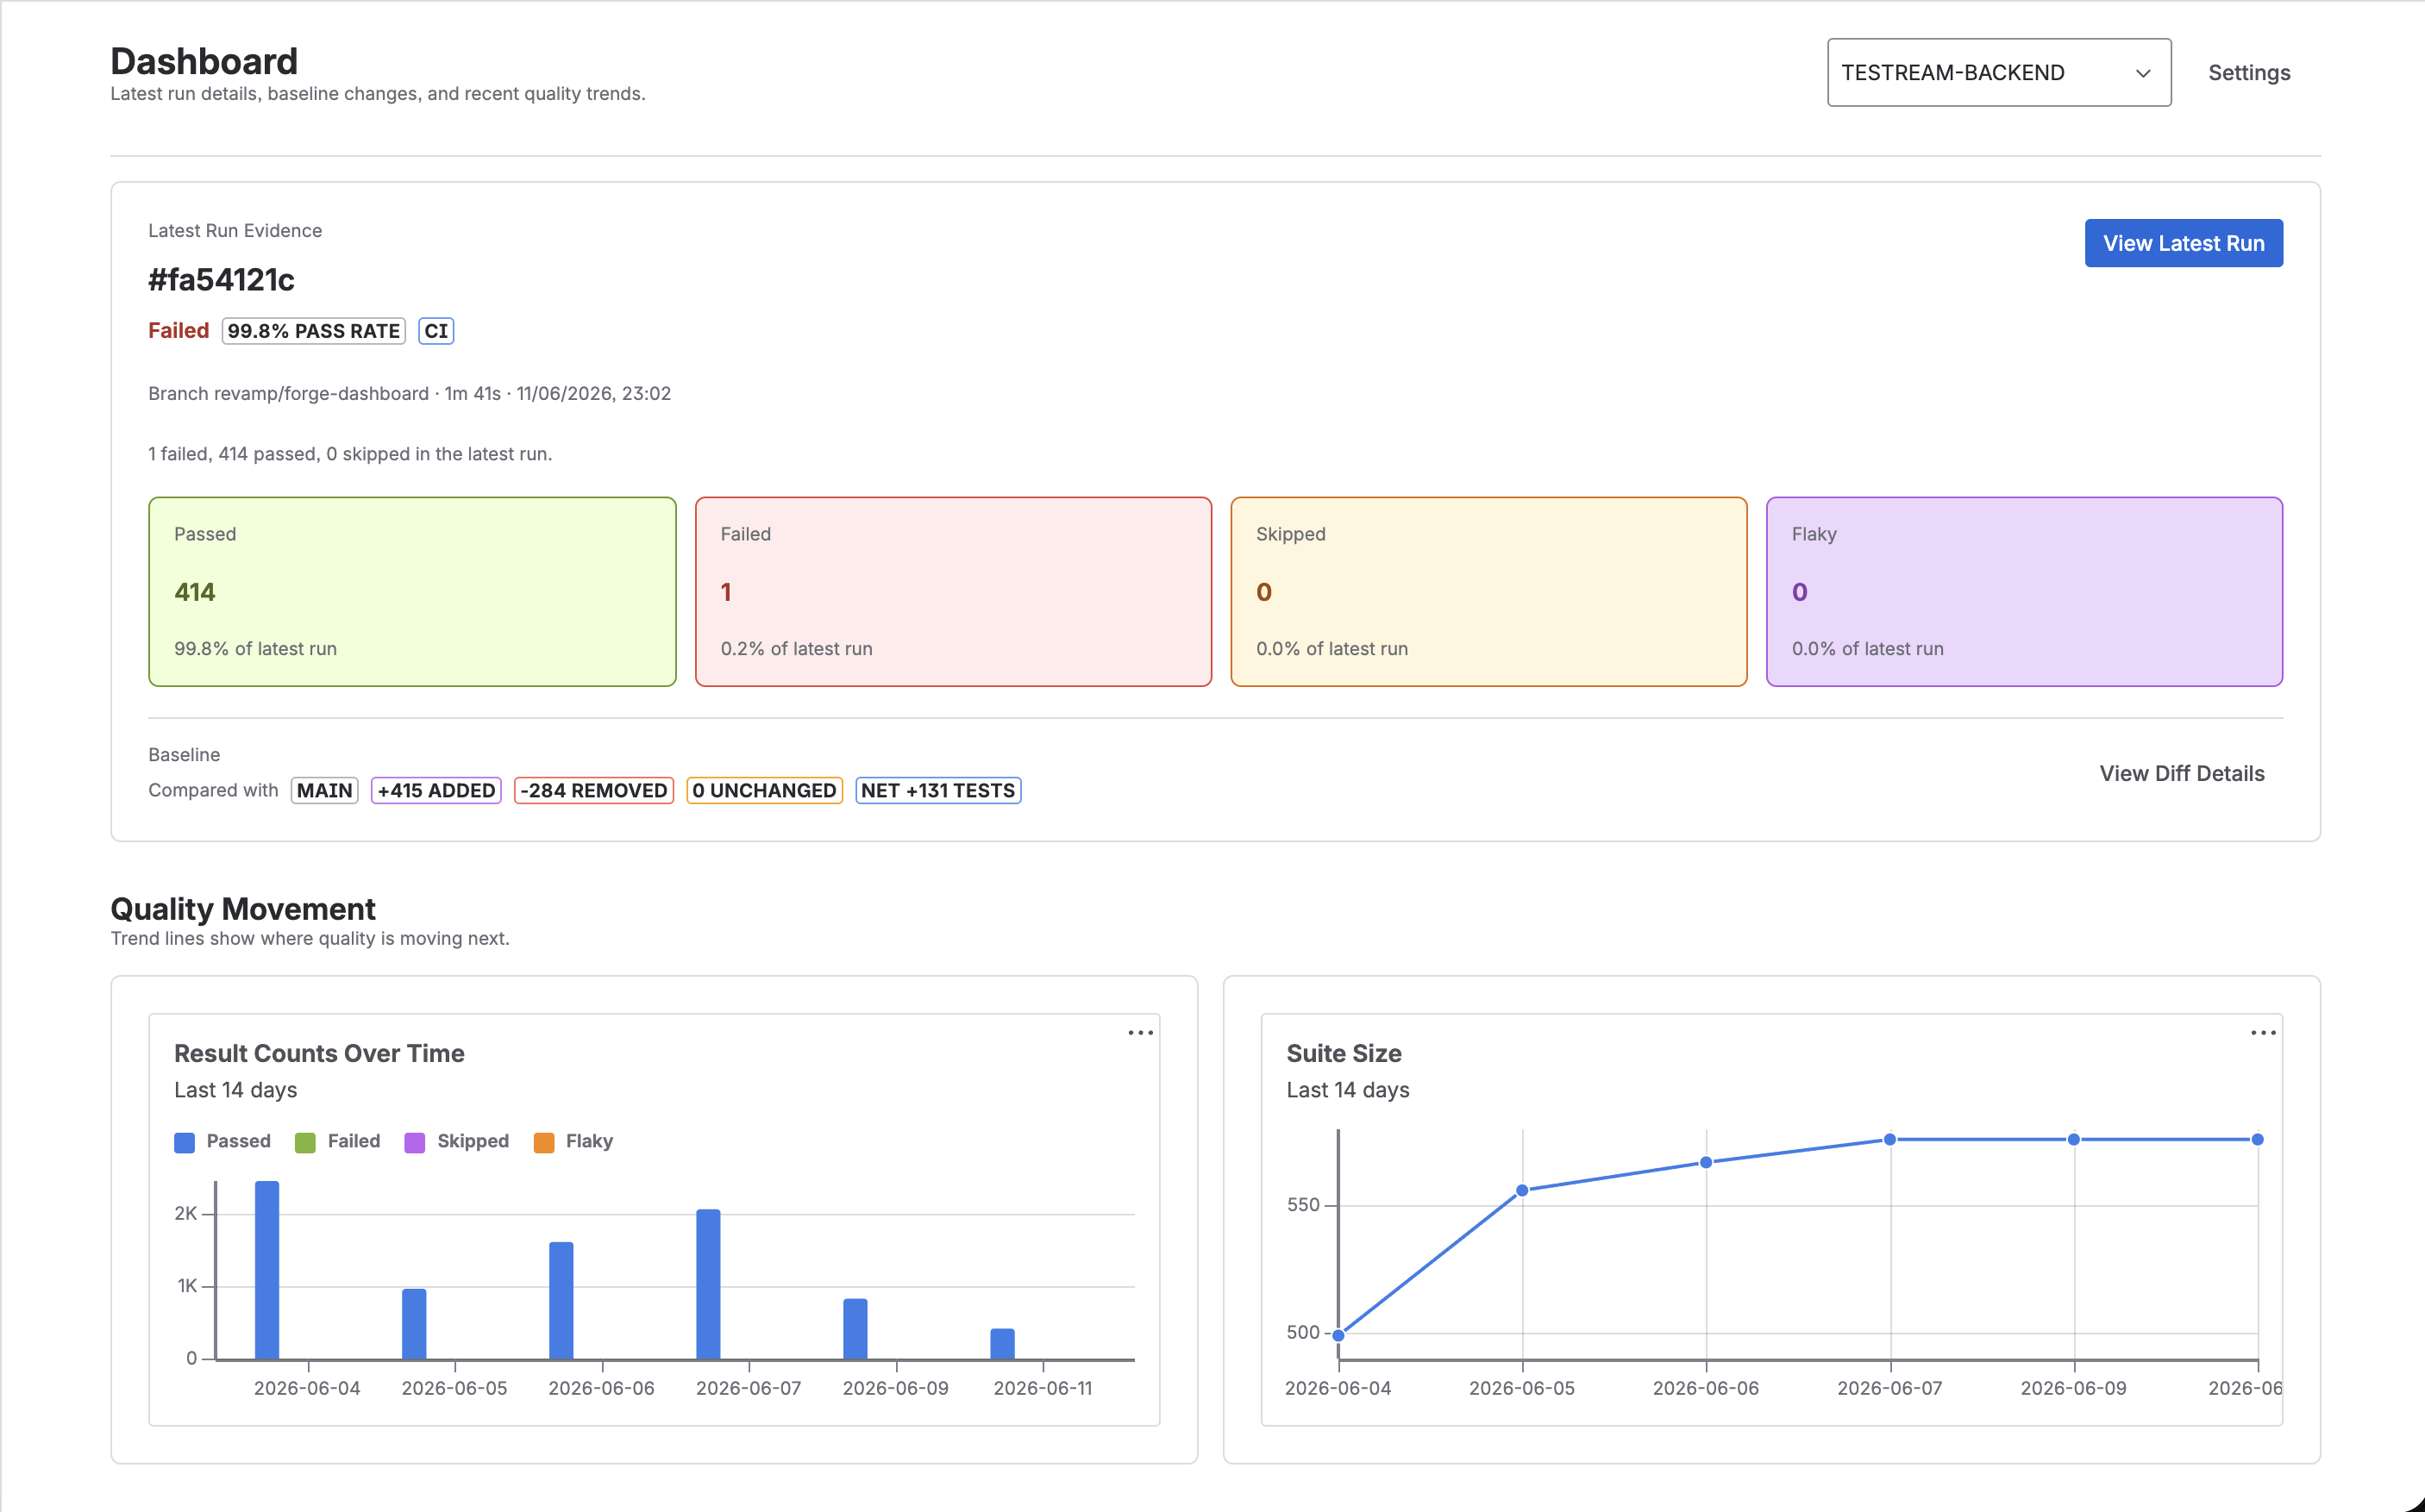Click the View Latest Run button
The height and width of the screenshot is (1512, 2425).
(x=2183, y=243)
